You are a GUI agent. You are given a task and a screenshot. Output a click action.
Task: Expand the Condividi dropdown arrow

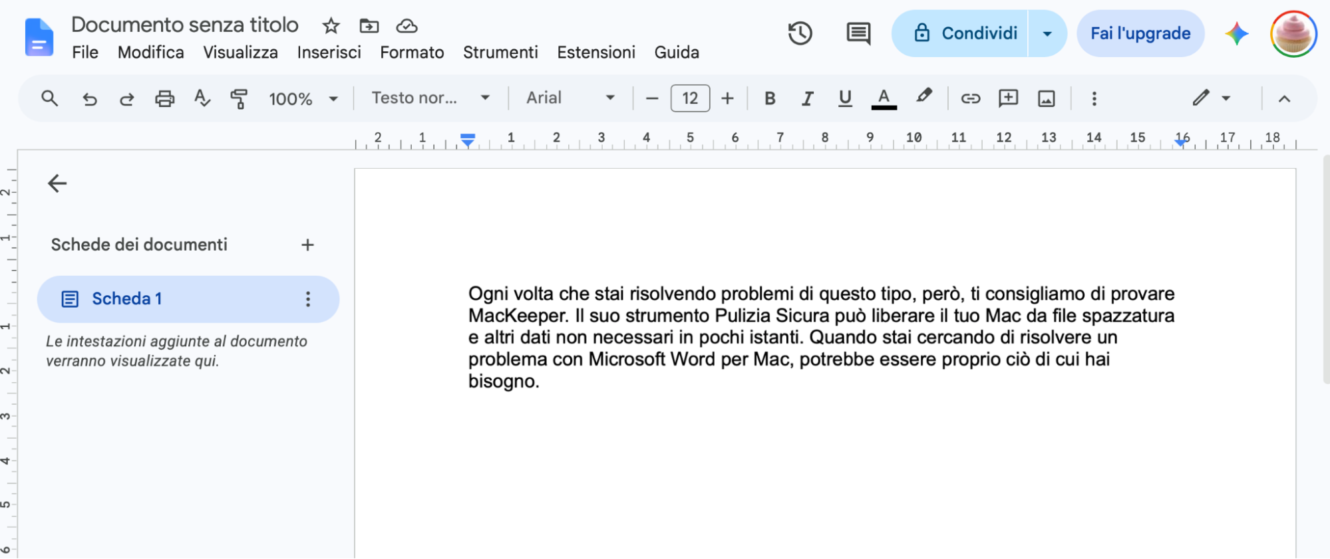pyautogui.click(x=1047, y=33)
